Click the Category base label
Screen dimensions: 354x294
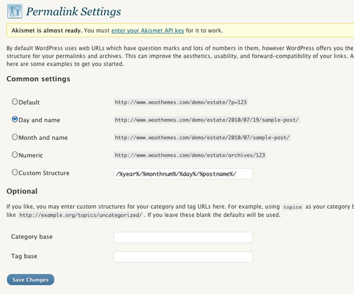32,236
